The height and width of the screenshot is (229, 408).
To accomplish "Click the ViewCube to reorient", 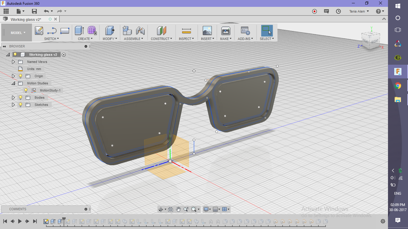I will (371, 40).
